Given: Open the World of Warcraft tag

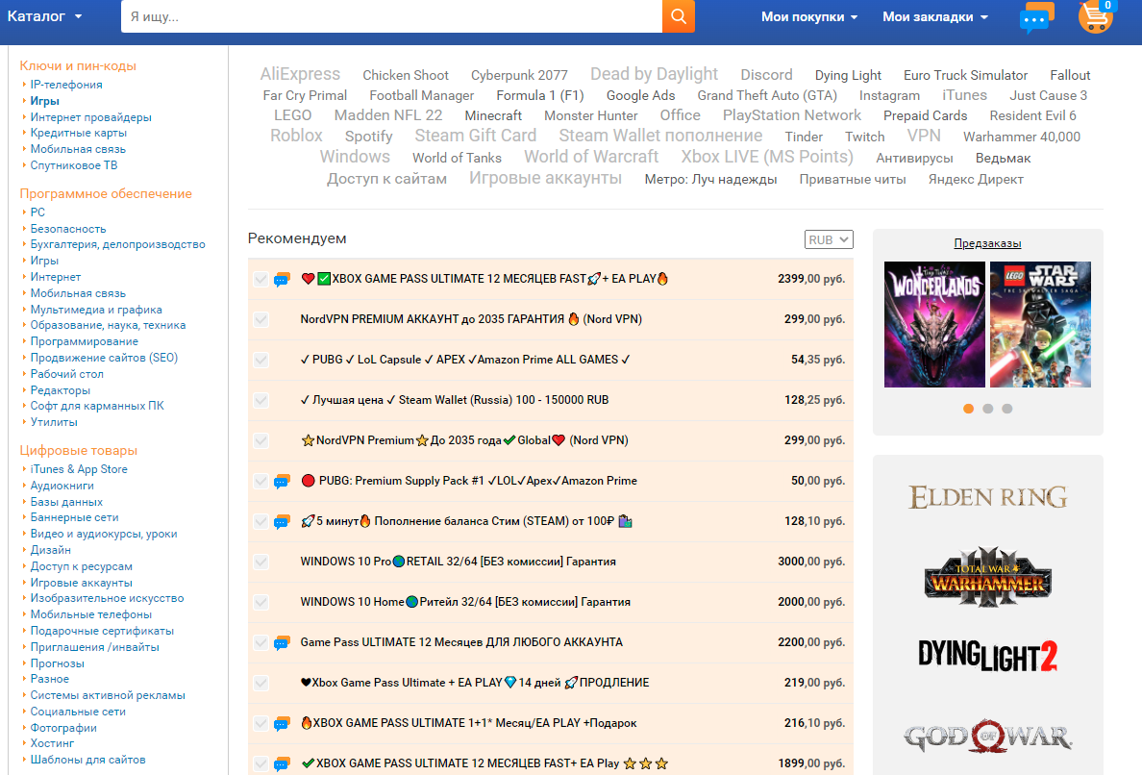Looking at the screenshot, I should click(591, 157).
